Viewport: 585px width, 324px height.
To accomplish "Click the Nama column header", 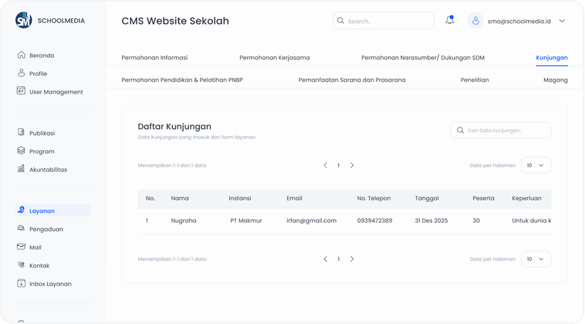I will coord(180,198).
